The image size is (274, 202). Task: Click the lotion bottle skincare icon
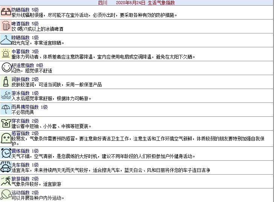(x=6, y=81)
